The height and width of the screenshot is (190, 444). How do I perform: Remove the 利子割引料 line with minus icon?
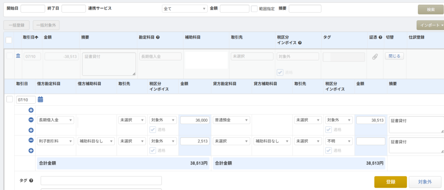point(31,141)
